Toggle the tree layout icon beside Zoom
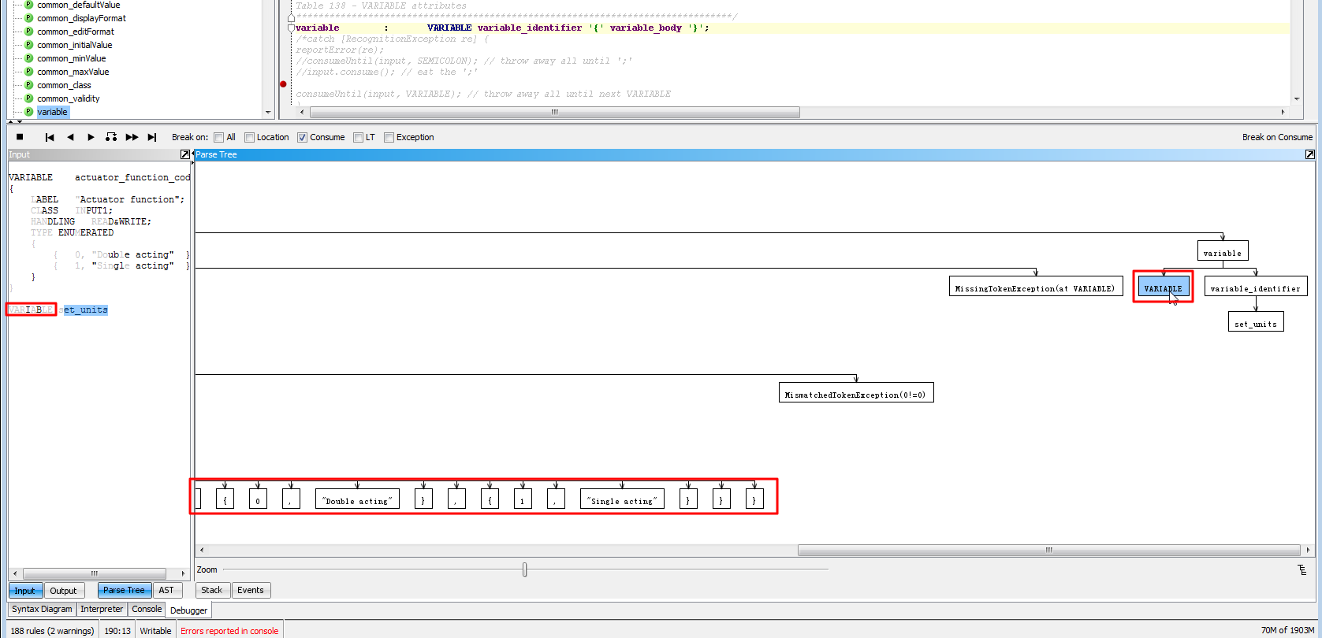 point(1302,569)
